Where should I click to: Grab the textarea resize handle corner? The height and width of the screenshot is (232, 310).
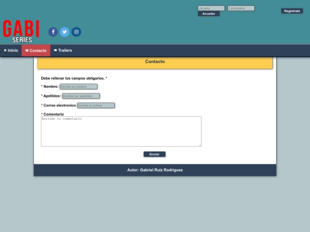pyautogui.click(x=200, y=146)
